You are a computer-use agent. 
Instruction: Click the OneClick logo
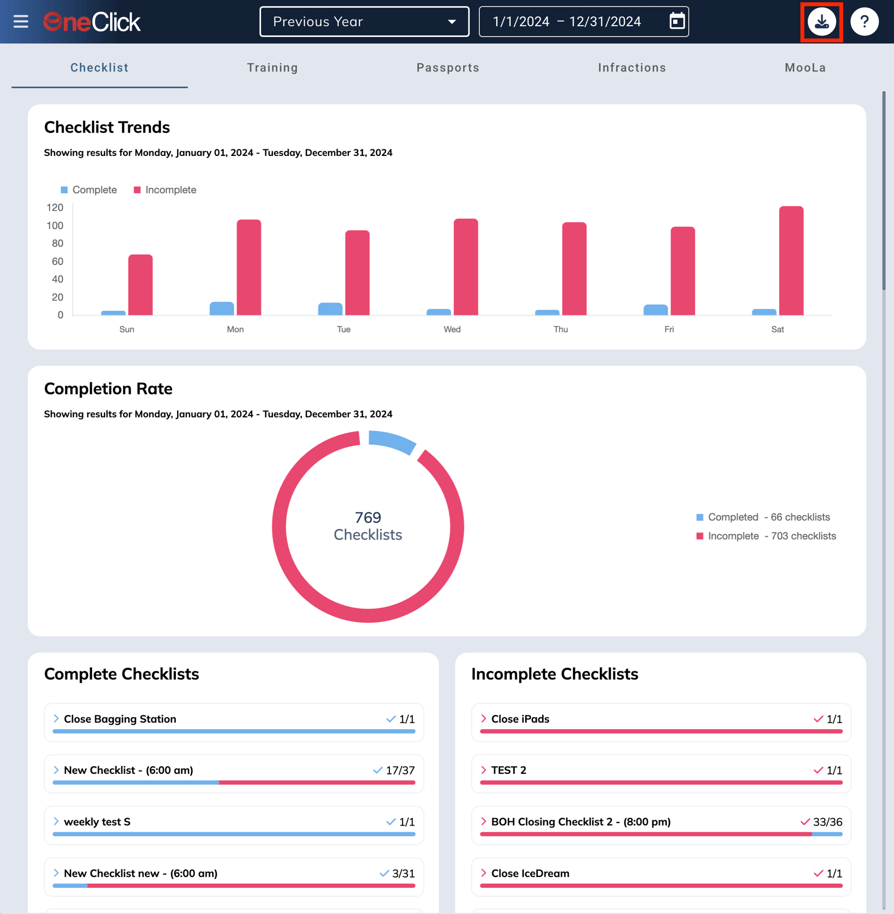tap(92, 22)
